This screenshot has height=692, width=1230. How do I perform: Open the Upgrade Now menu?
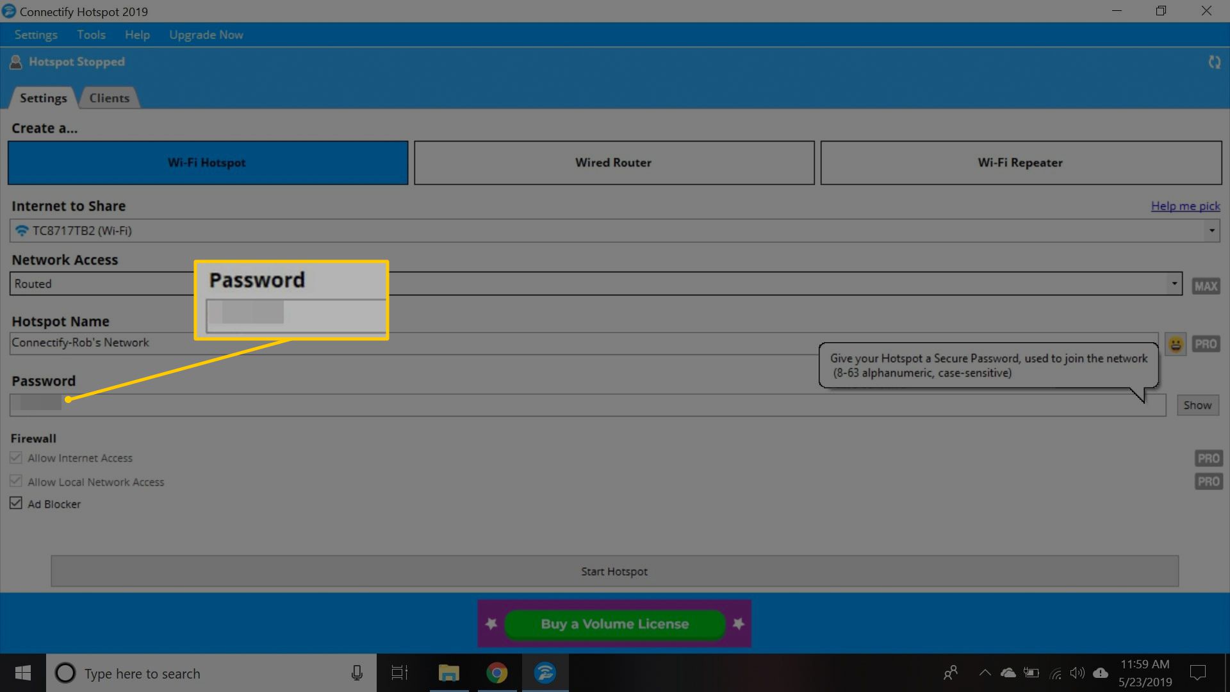point(206,35)
